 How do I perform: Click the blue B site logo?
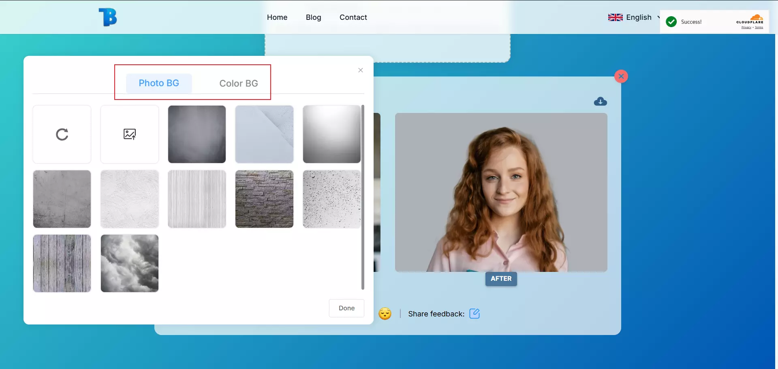(x=108, y=17)
